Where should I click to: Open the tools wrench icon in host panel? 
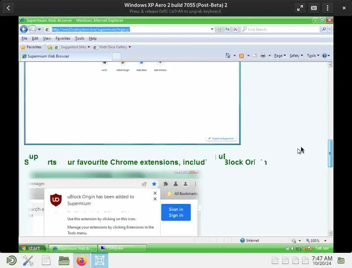[x=28, y=260]
